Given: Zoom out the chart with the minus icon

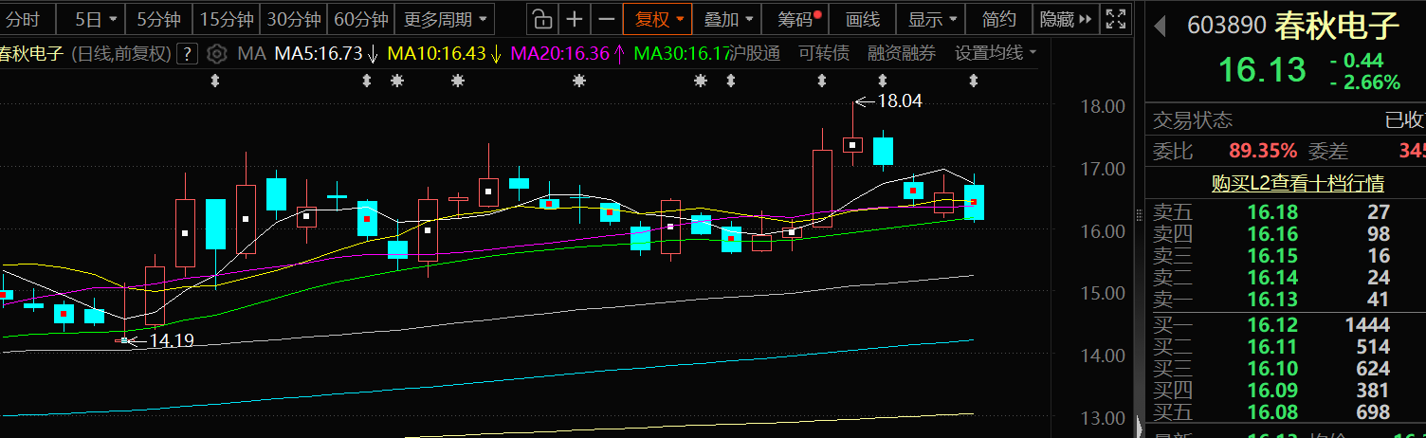Looking at the screenshot, I should pyautogui.click(x=607, y=19).
